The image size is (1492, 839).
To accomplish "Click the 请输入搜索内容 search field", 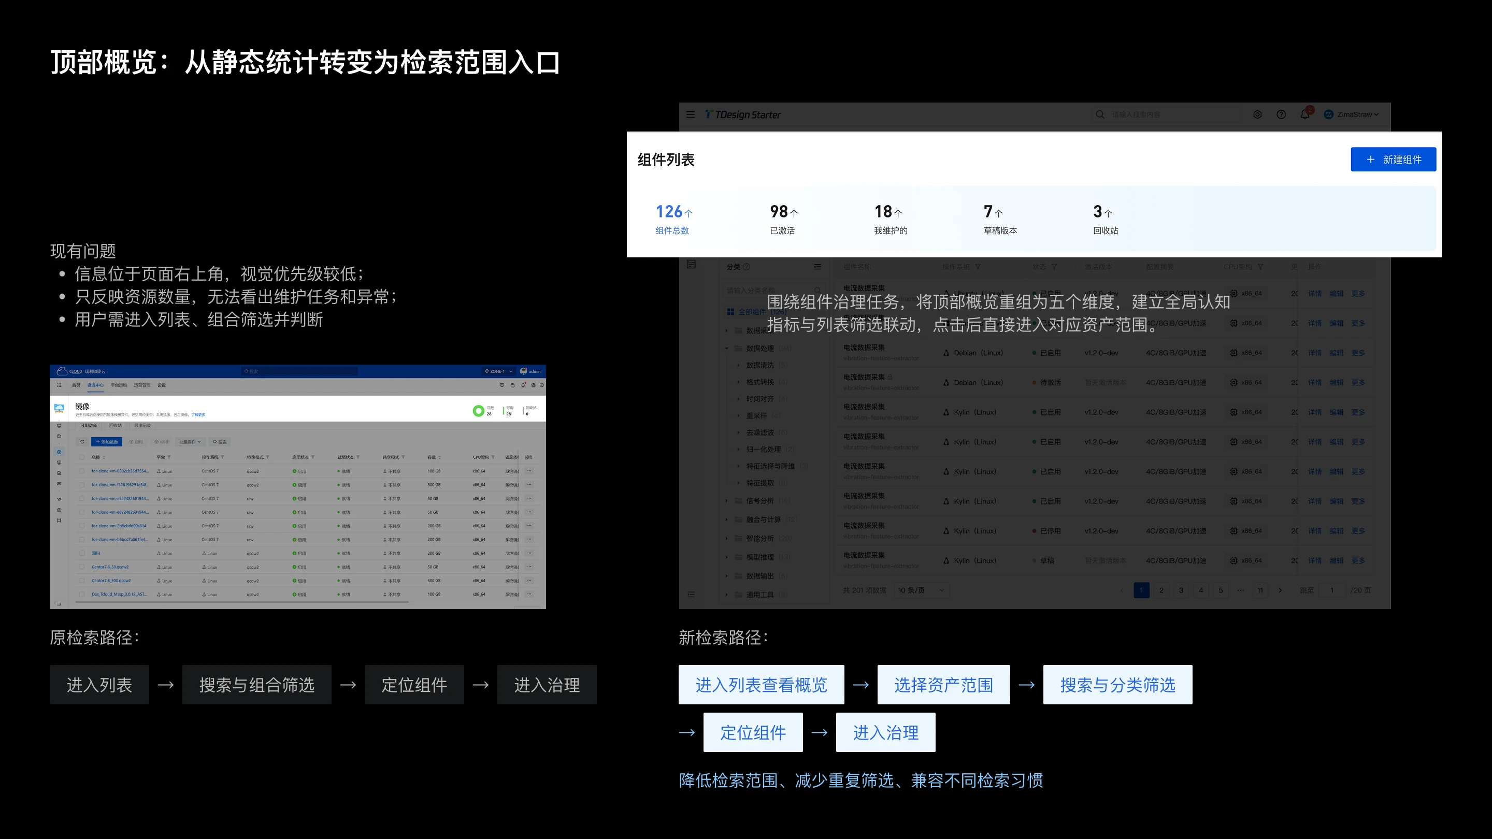I will click(1167, 114).
